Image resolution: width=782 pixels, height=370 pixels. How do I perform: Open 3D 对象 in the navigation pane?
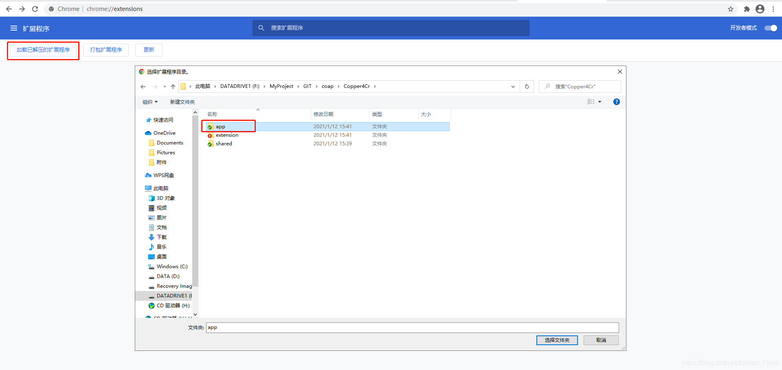pos(166,198)
